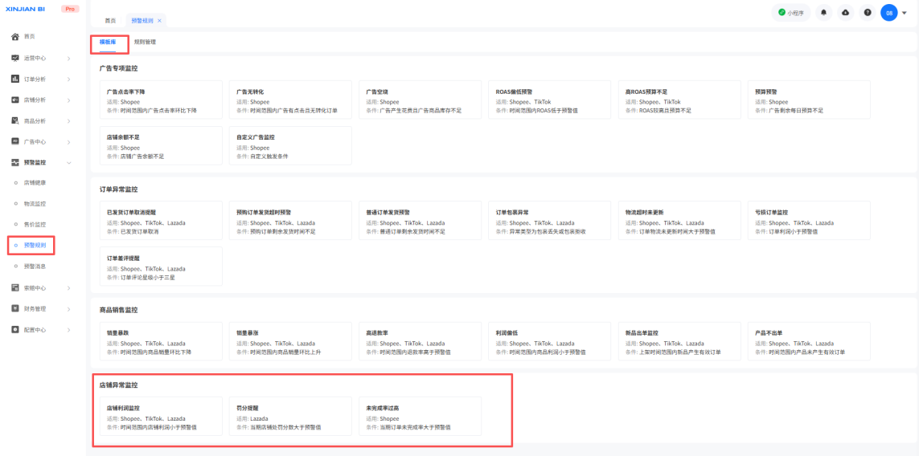Click the 首页 home icon in sidebar
This screenshot has width=919, height=456.
coord(14,37)
